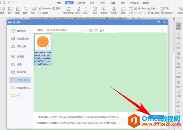Open the Structure (结构) sidebar panel
Image resolution: width=183 pixels, height=130 pixels.
(x=178, y=75)
